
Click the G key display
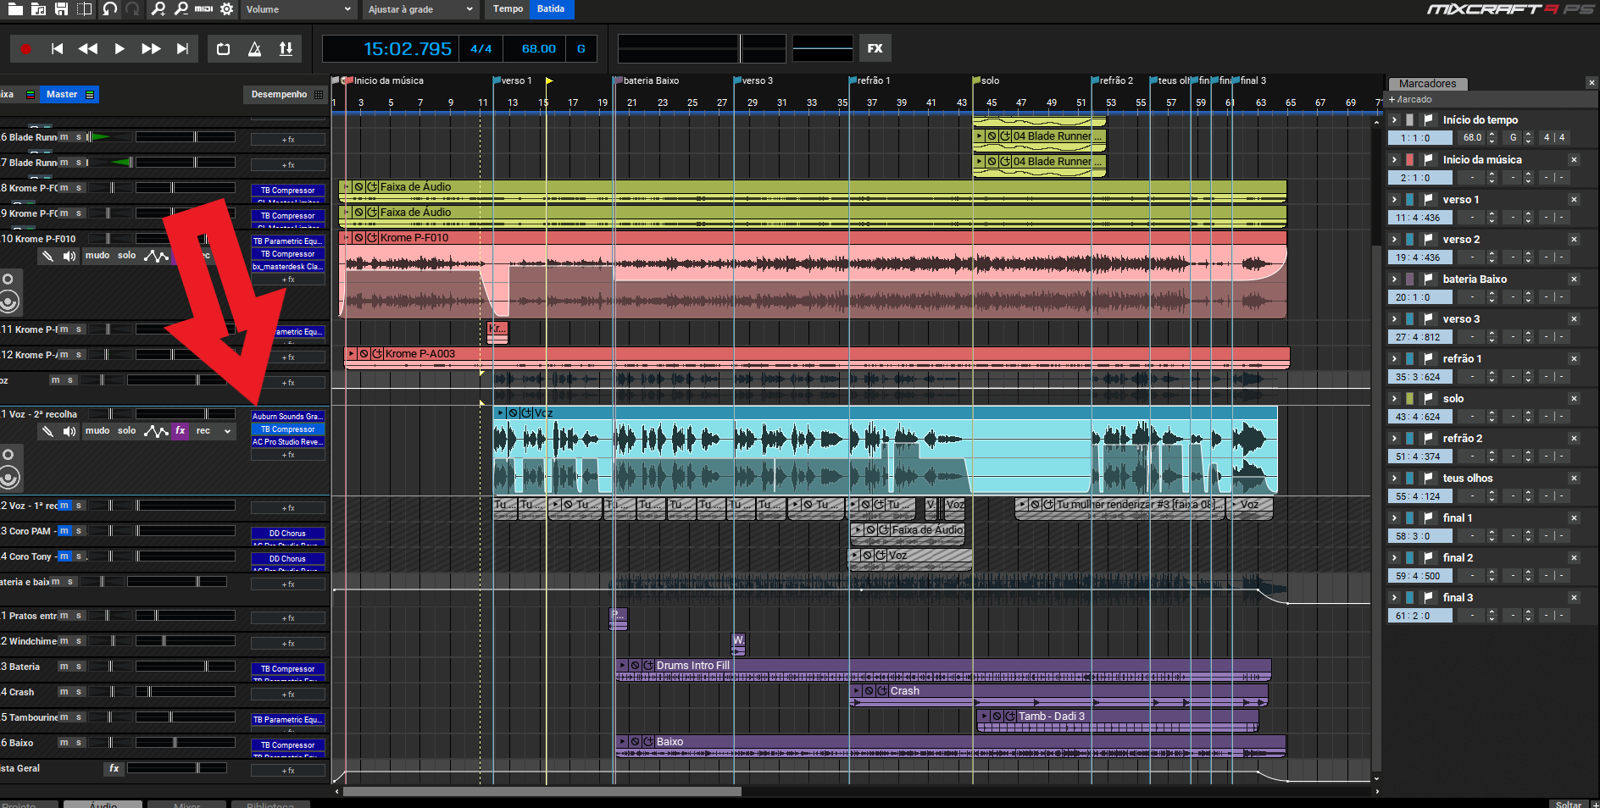(x=581, y=49)
